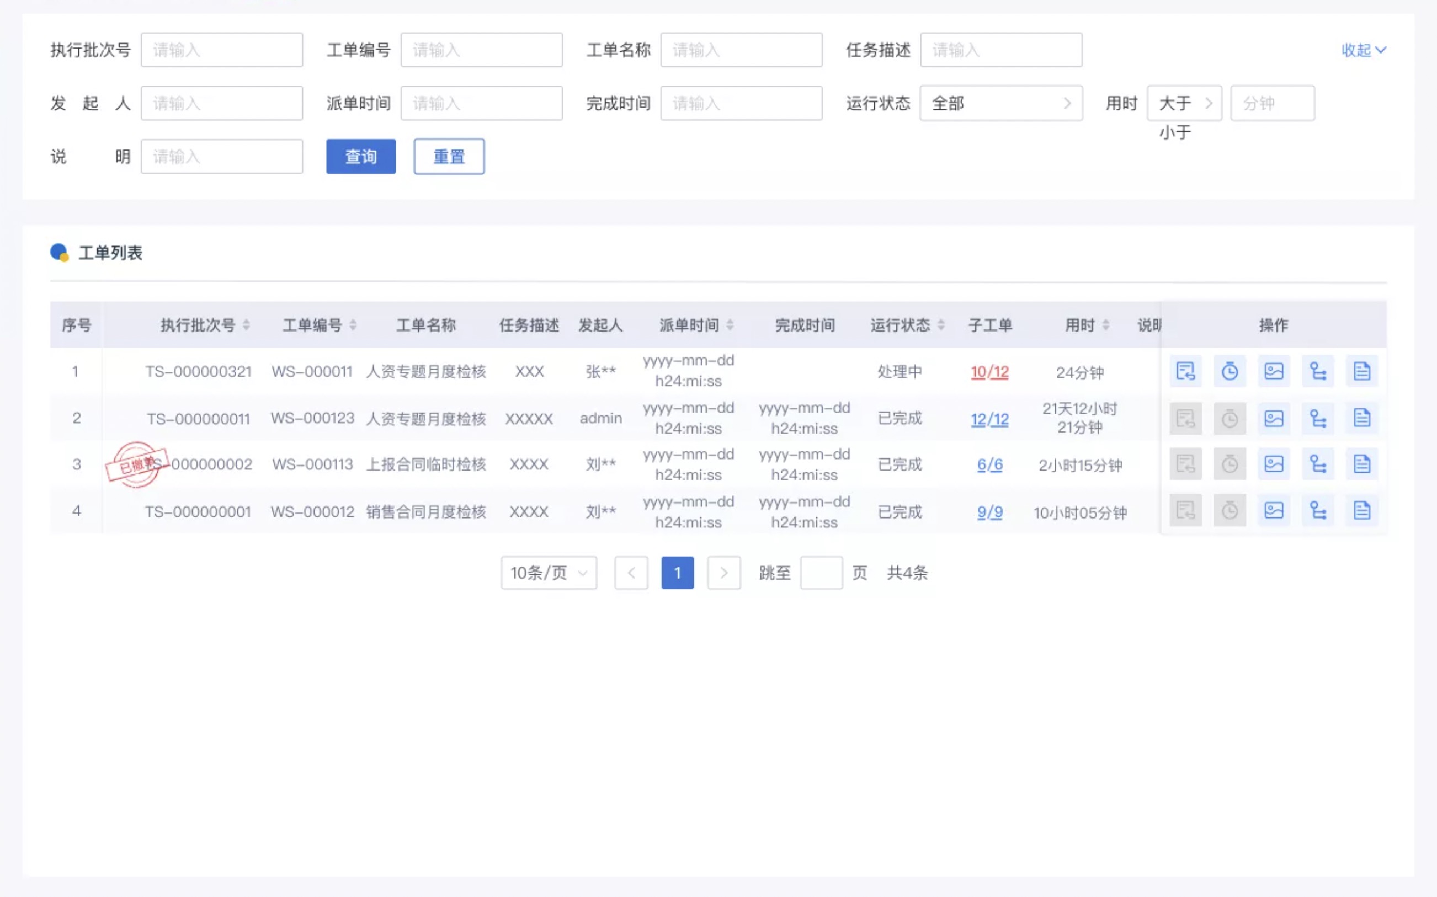Image resolution: width=1437 pixels, height=897 pixels.
Task: Click the withdraw icon for TS-000000321
Action: (1185, 371)
